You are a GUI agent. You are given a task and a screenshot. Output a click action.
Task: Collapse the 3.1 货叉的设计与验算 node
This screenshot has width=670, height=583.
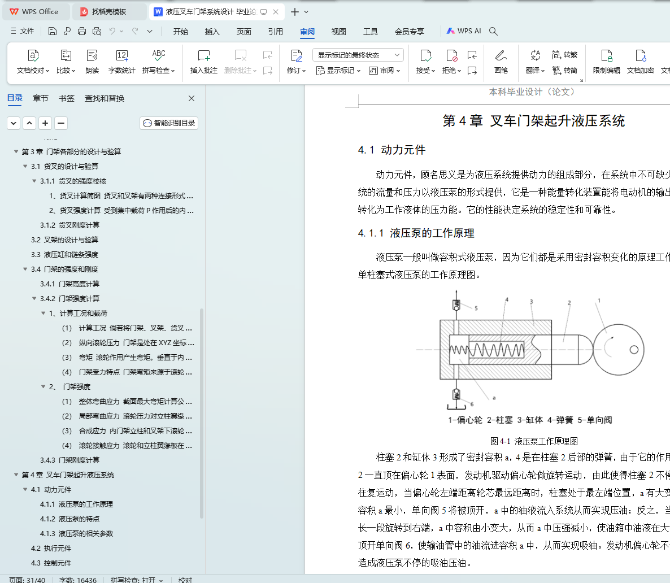click(25, 166)
